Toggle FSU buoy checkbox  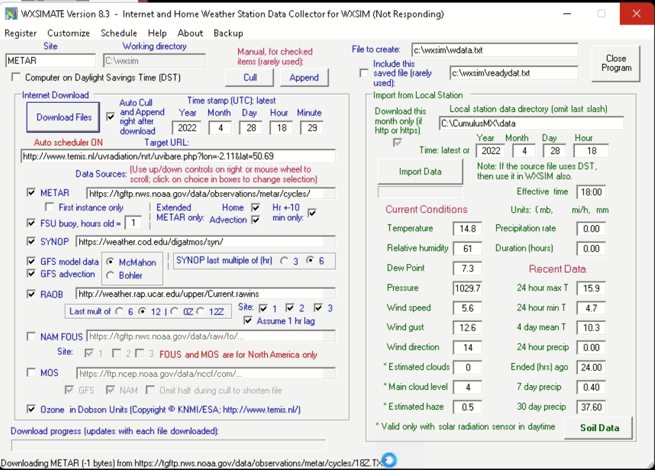point(31,223)
